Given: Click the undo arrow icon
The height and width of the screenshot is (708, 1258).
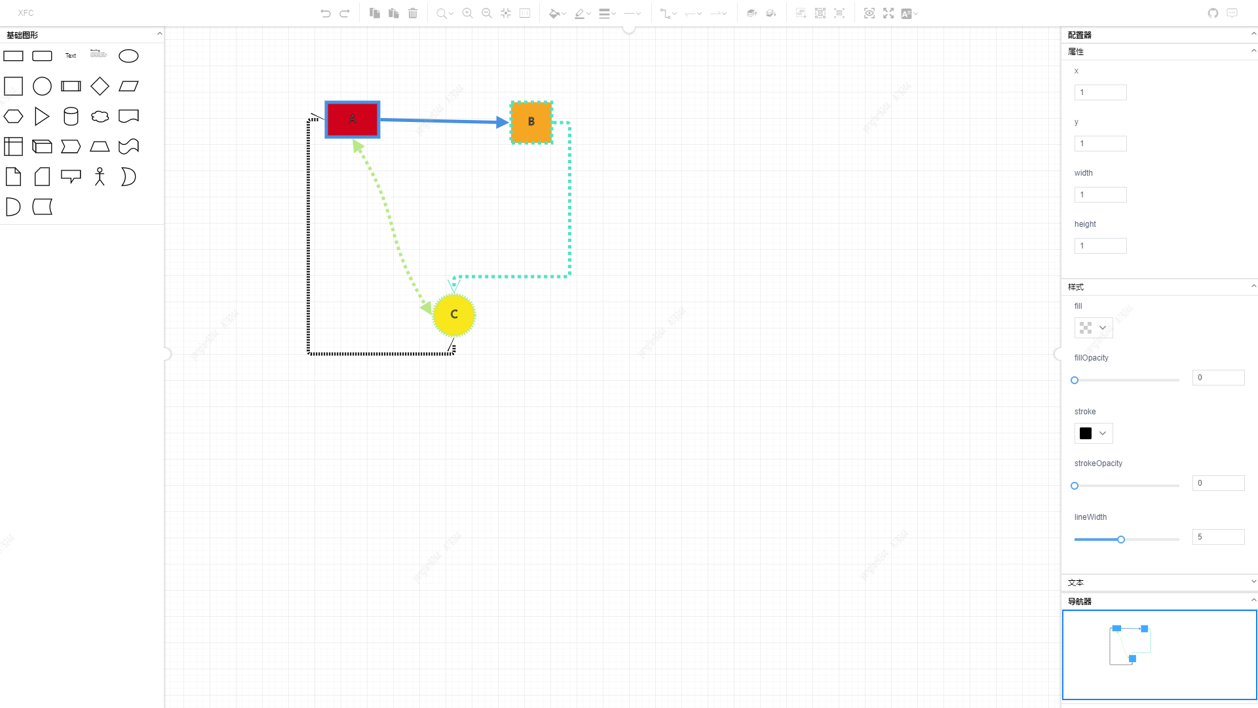Looking at the screenshot, I should pyautogui.click(x=326, y=13).
